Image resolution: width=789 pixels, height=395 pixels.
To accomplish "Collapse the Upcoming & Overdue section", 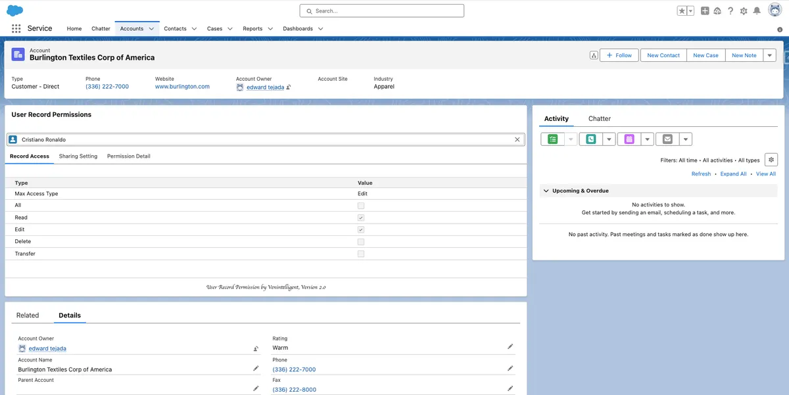I will point(546,191).
